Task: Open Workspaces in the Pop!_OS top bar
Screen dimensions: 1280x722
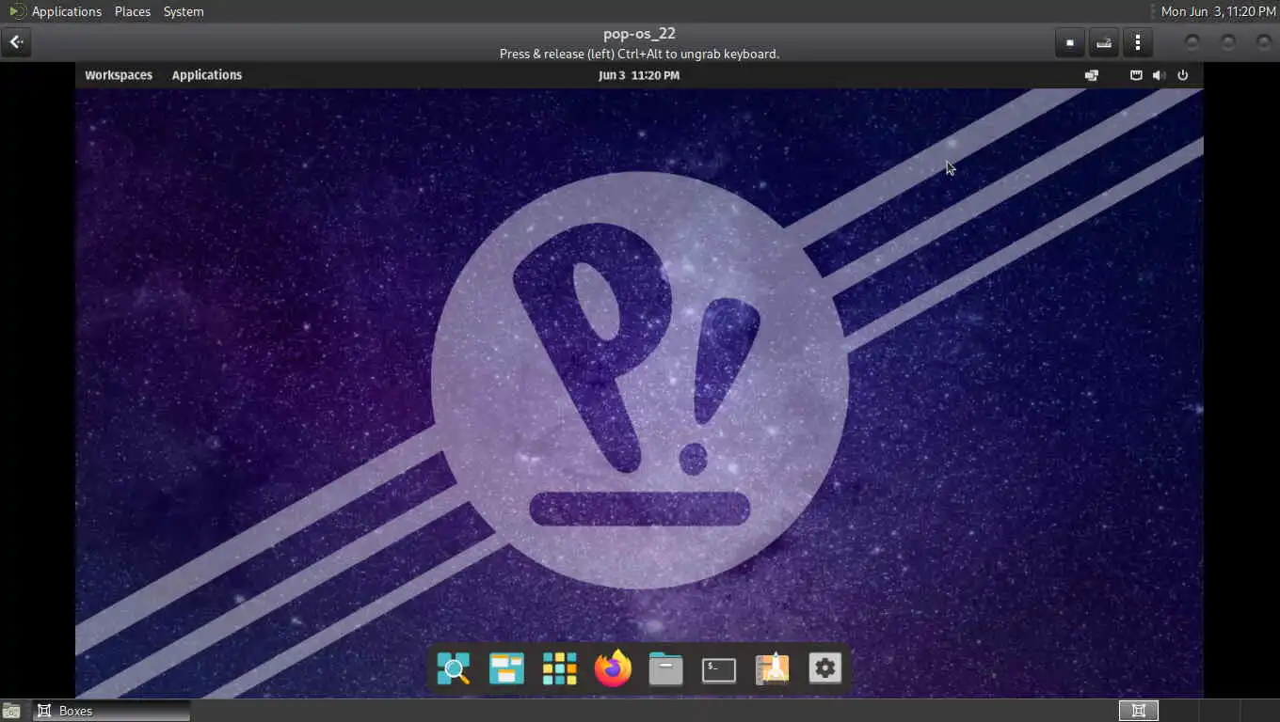Action: click(119, 75)
